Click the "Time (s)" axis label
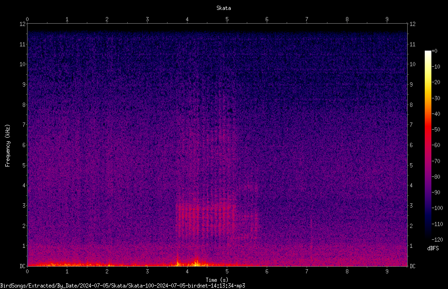This screenshot has height=289, width=448. pyautogui.click(x=217, y=280)
